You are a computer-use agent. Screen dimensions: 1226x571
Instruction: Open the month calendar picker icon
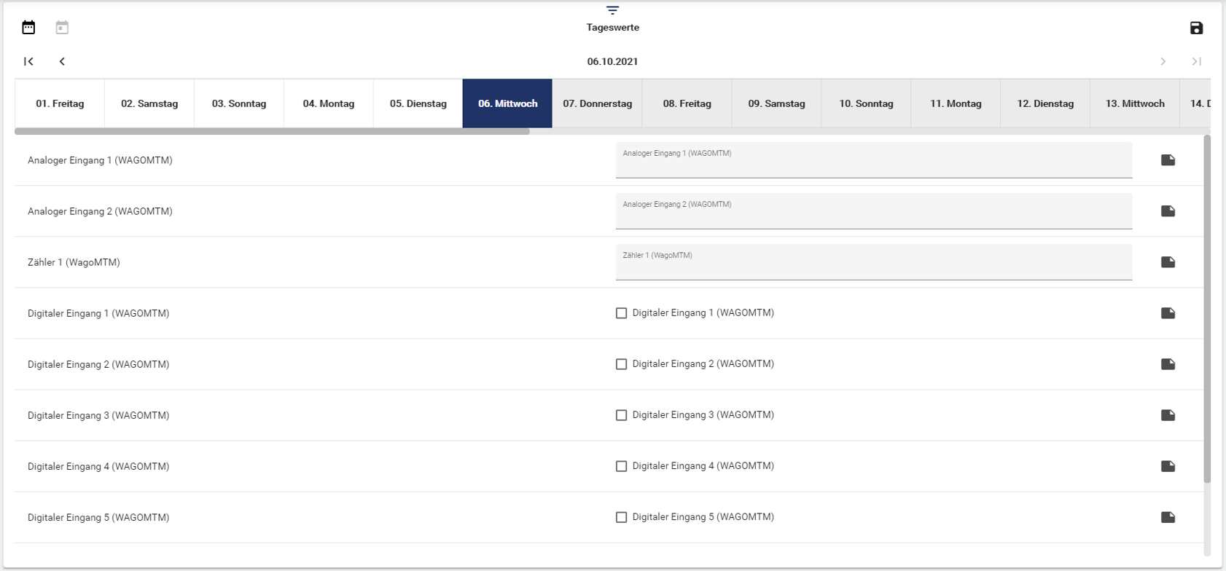click(x=28, y=28)
